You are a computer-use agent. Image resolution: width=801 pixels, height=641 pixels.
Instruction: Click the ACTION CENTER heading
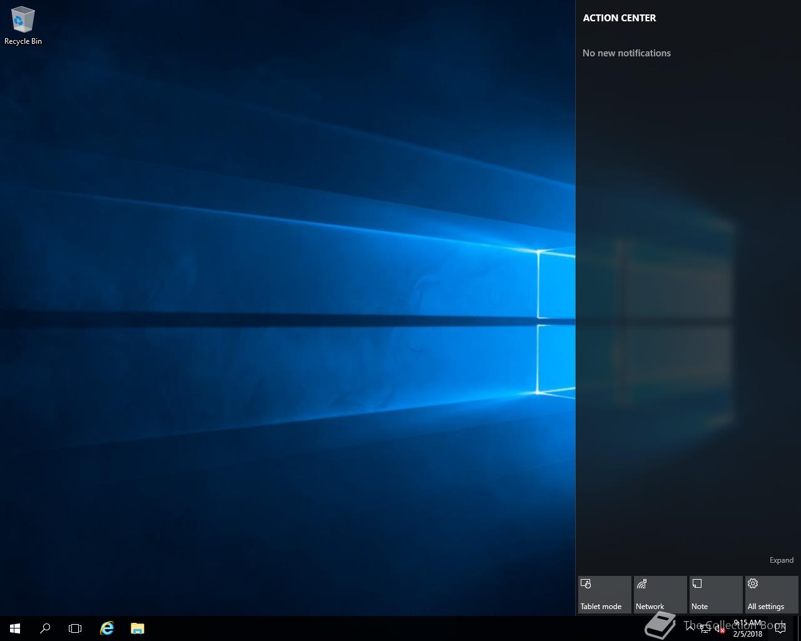(620, 18)
